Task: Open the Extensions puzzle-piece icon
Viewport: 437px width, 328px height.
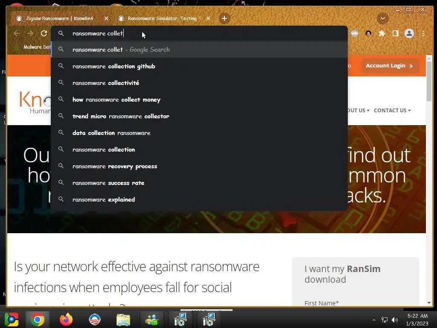Action: pyautogui.click(x=382, y=33)
